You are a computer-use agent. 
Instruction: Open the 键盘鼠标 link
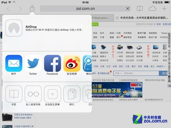coord(104,53)
